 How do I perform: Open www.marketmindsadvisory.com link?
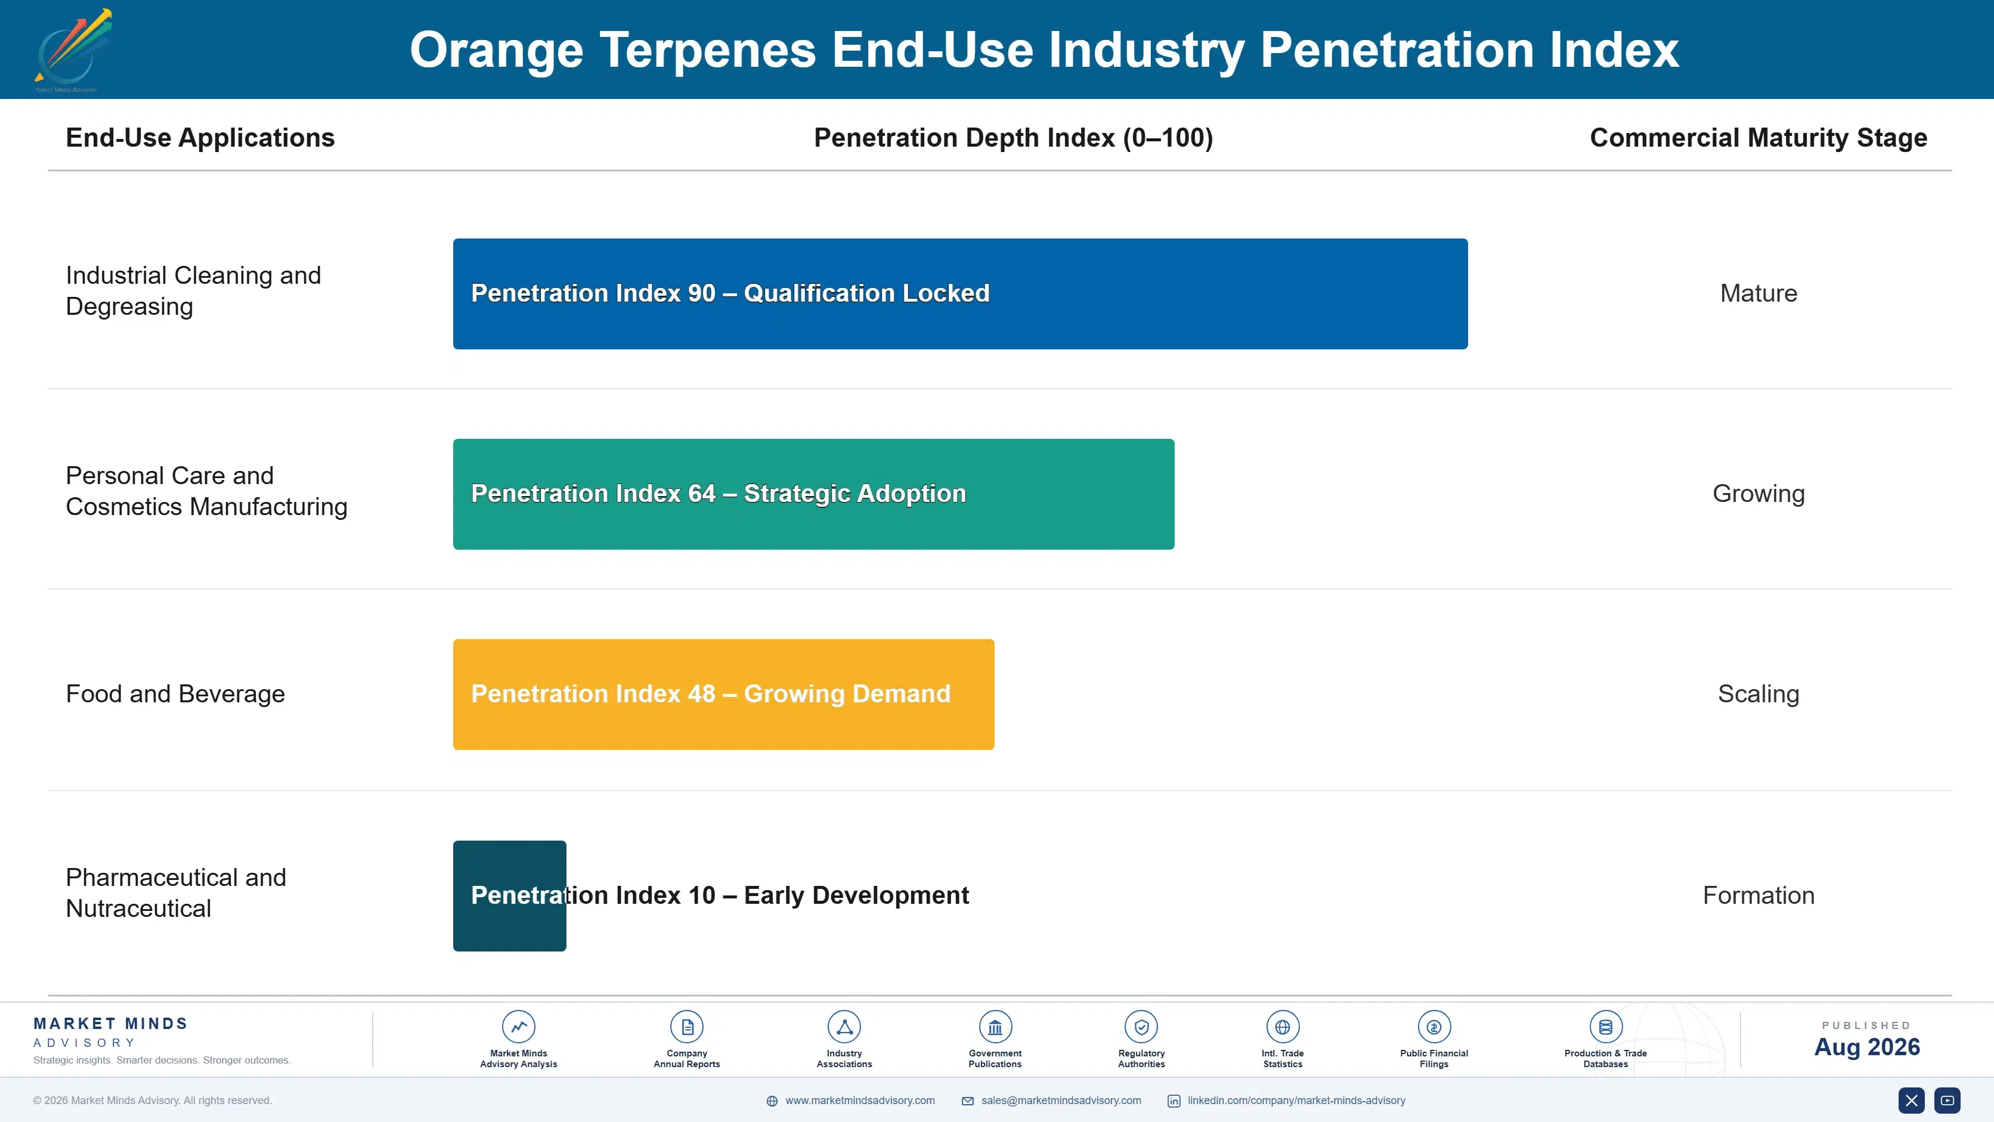[x=860, y=1101]
